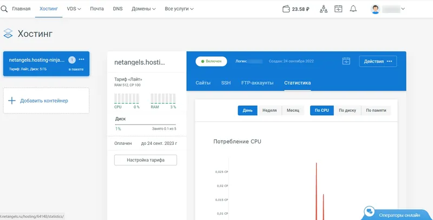
Task: Click the Тариф «Лайт» label
Action: tap(128, 79)
